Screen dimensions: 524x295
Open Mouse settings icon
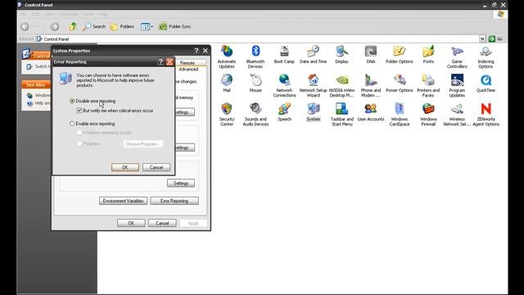(255, 84)
